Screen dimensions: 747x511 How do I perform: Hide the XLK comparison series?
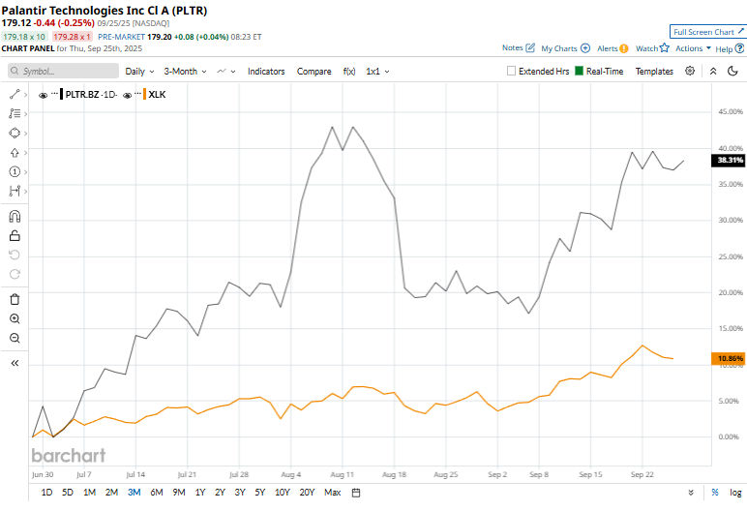pyautogui.click(x=127, y=95)
